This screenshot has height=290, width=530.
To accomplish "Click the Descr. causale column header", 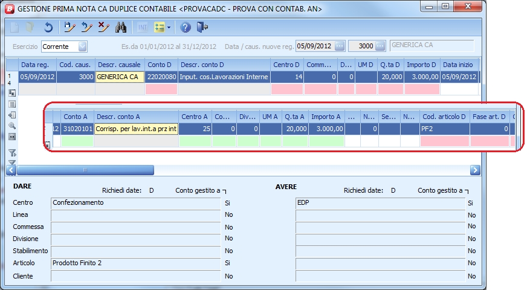I will [120, 65].
